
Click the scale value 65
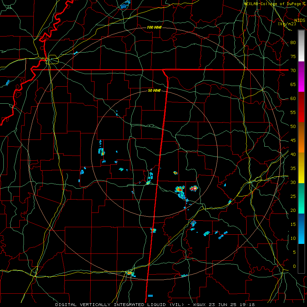(293, 84)
